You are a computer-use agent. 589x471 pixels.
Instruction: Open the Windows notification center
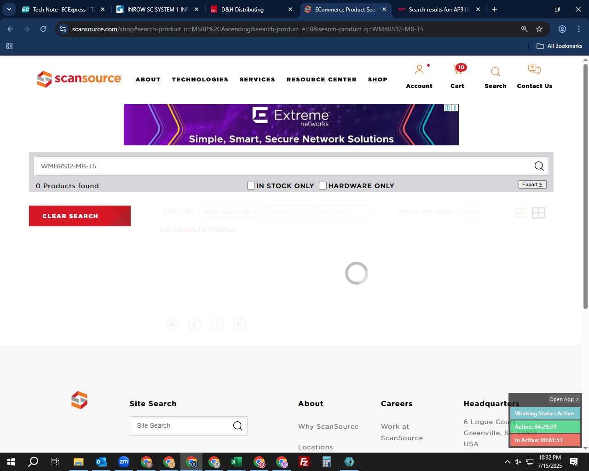coord(574,462)
